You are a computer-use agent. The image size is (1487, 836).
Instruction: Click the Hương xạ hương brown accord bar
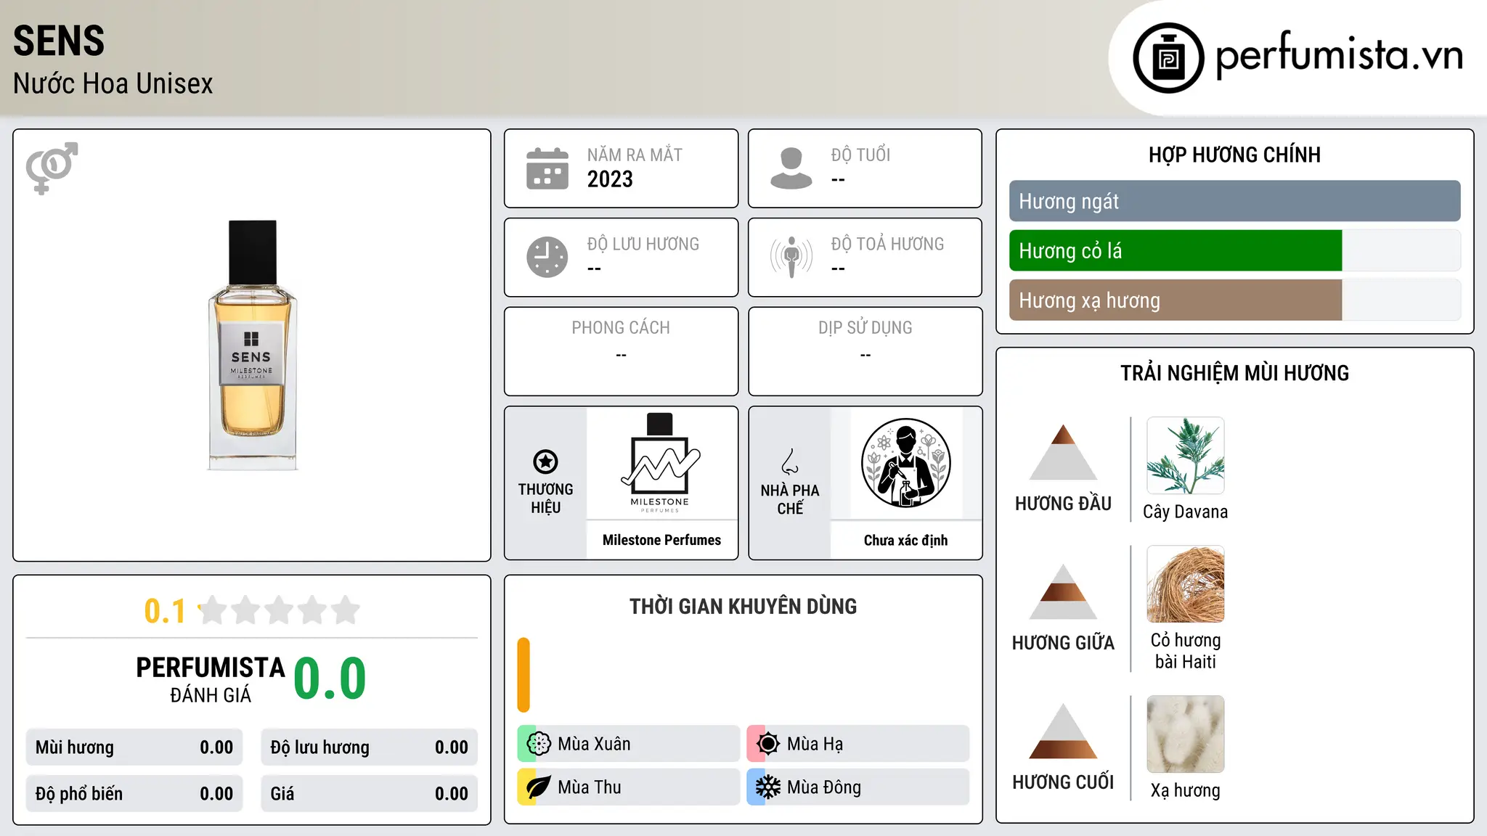pos(1176,300)
